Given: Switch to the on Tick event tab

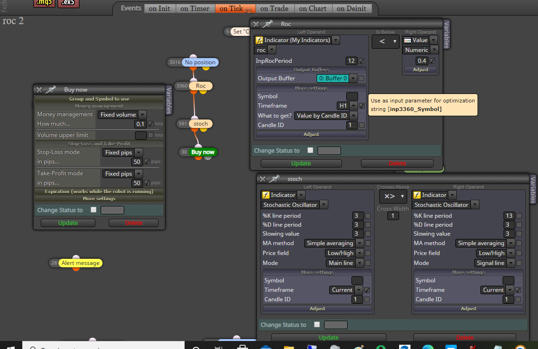Looking at the screenshot, I should [235, 9].
